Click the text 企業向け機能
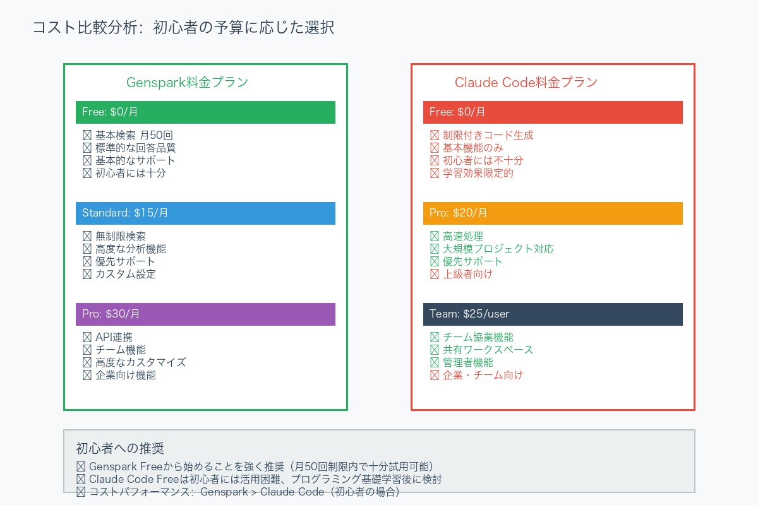758x505 pixels. click(x=126, y=375)
